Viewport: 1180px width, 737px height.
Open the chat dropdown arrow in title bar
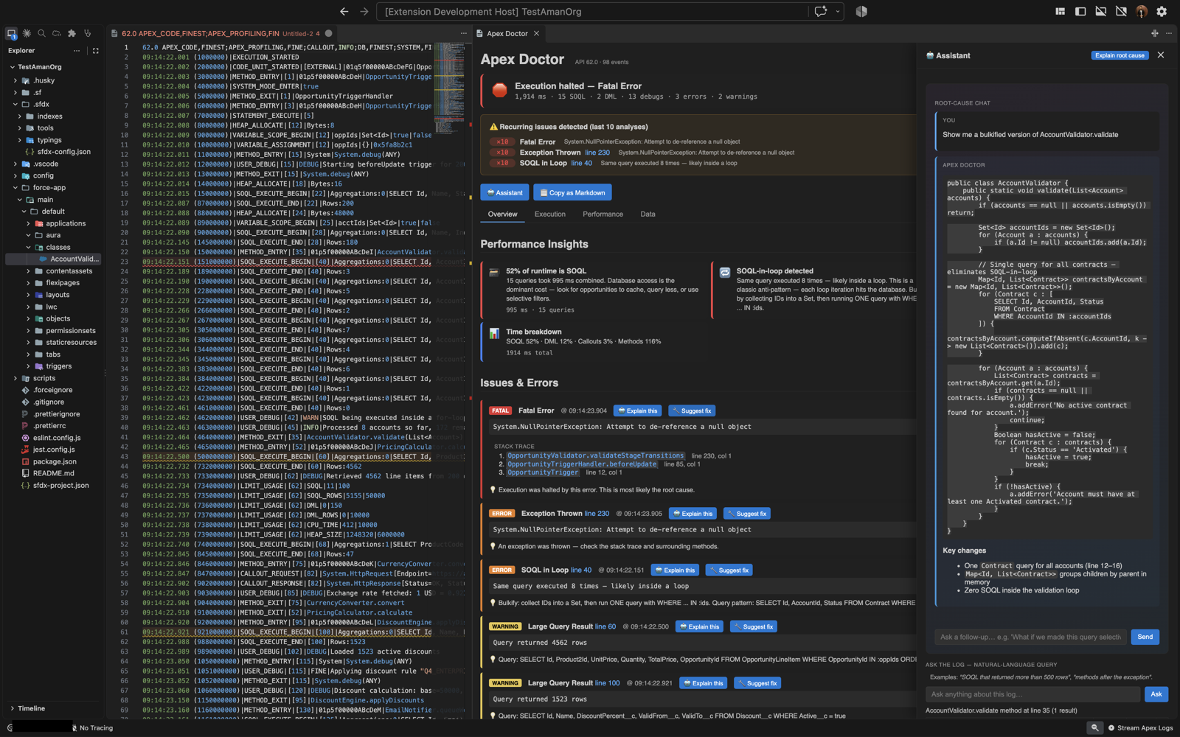pos(837,11)
